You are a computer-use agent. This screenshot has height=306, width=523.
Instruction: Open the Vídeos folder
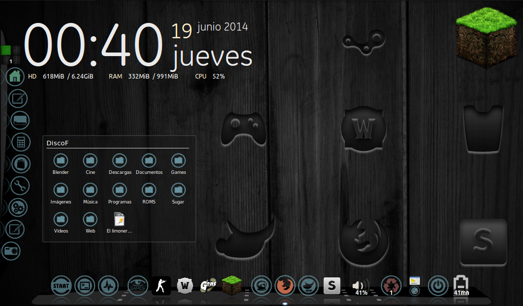pos(61,223)
